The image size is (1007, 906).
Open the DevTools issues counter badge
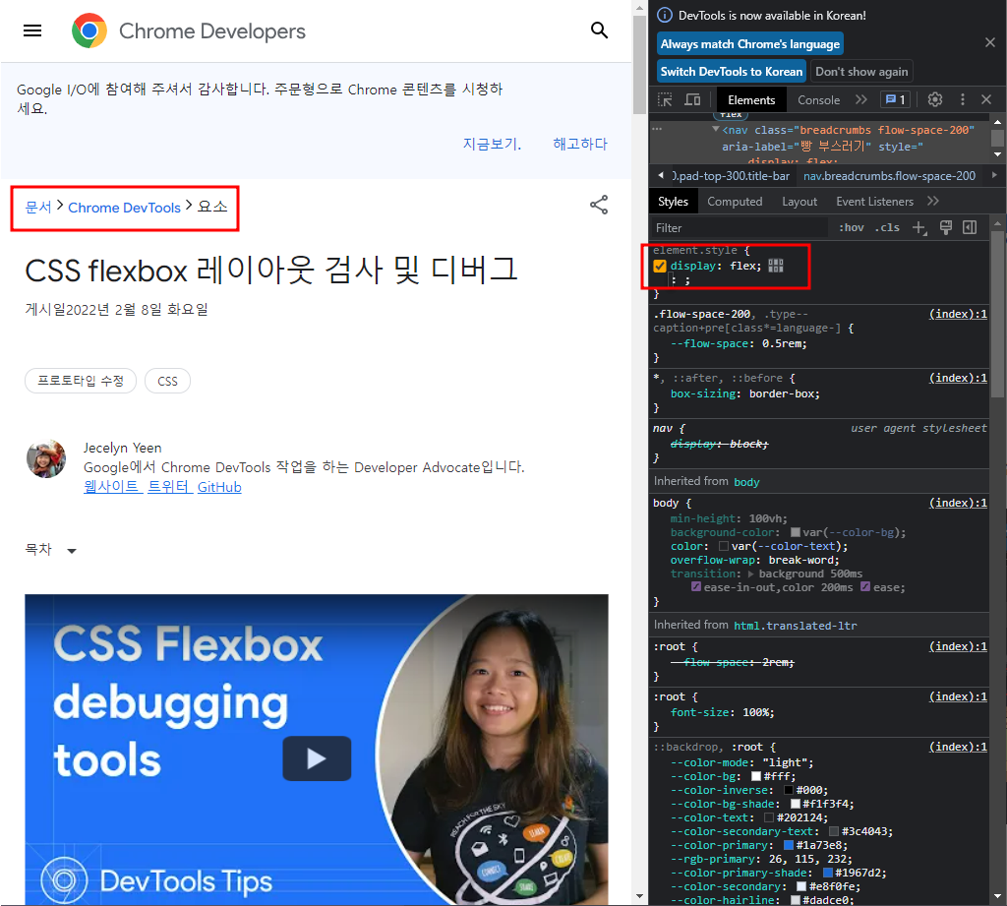(x=896, y=99)
